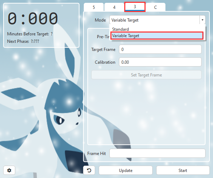Click the Update button
This screenshot has height=178, width=213.
[126, 170]
